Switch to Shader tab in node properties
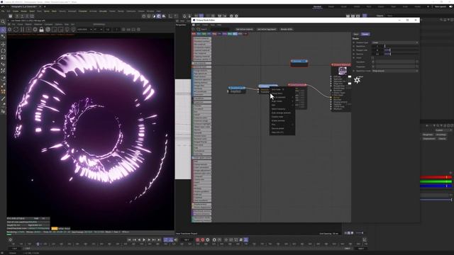 [x=365, y=34]
